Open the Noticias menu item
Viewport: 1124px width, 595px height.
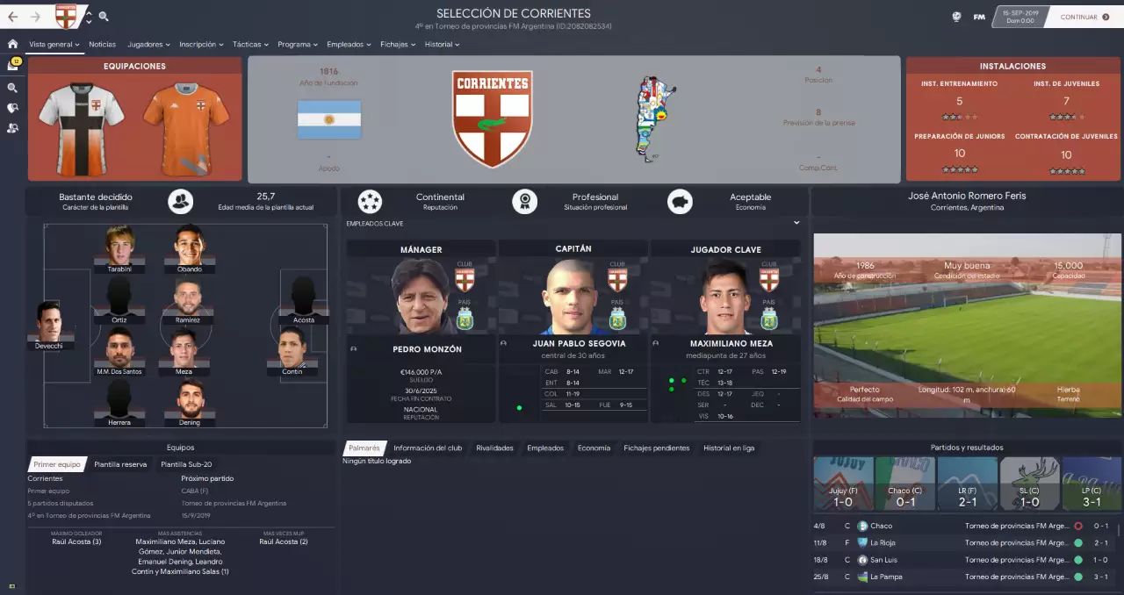[102, 44]
